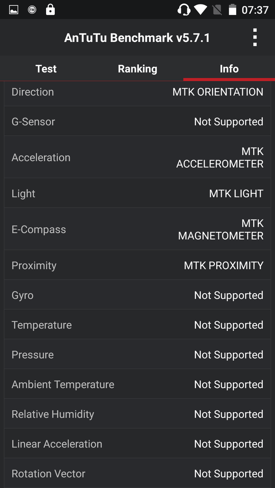
Task: Tap the picture icon in status bar
Action: pyautogui.click(x=14, y=10)
